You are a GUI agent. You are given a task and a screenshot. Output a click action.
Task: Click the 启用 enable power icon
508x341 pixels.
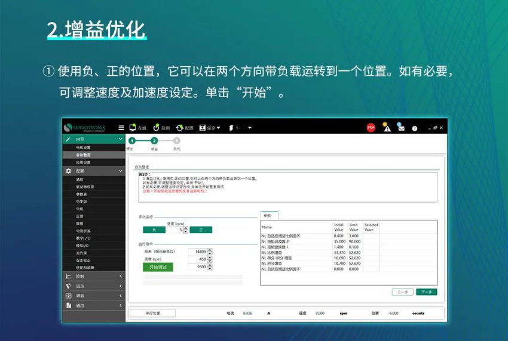(157, 128)
